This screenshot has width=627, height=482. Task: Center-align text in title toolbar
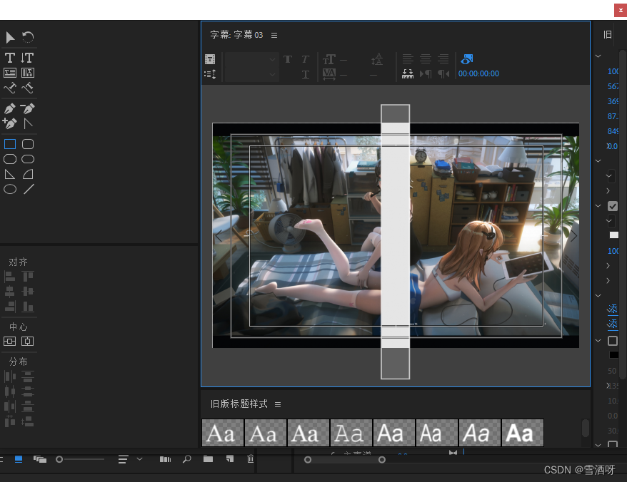pyautogui.click(x=426, y=59)
